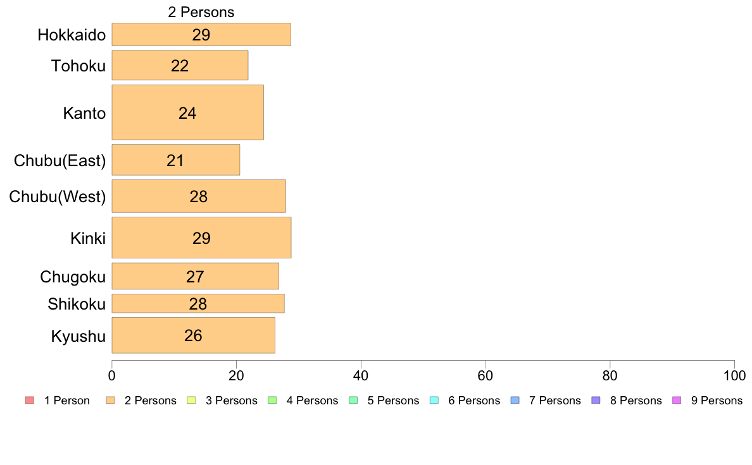Image resolution: width=752 pixels, height=465 pixels.
Task: Click the 5 Persons legend swatch
Action: tap(353, 401)
